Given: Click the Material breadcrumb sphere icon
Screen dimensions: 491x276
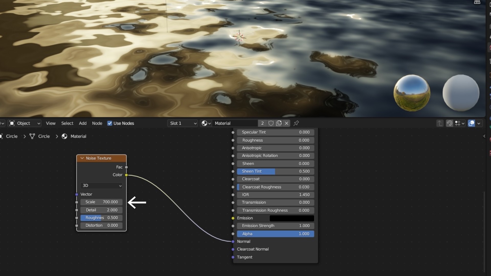Looking at the screenshot, I should tap(64, 136).
